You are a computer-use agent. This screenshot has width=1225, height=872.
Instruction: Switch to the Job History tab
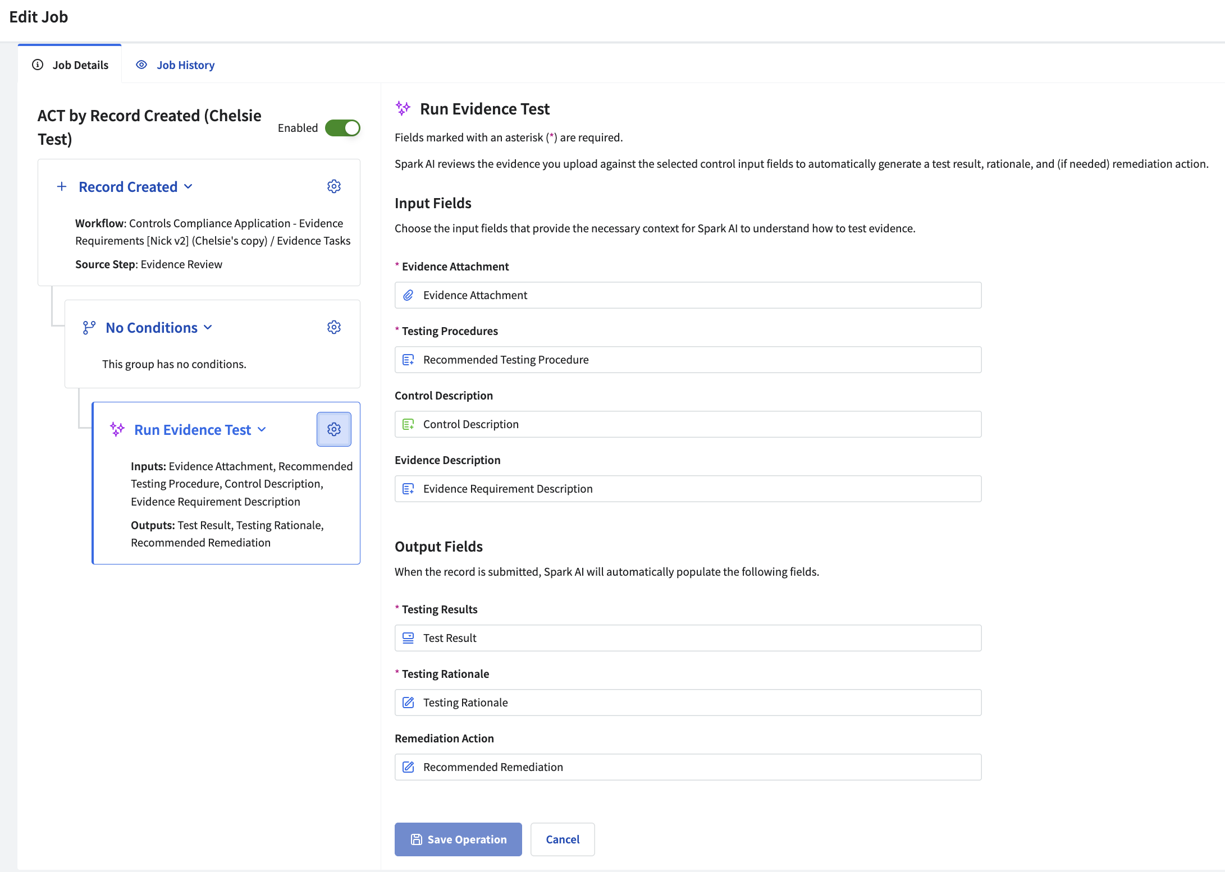tap(185, 65)
